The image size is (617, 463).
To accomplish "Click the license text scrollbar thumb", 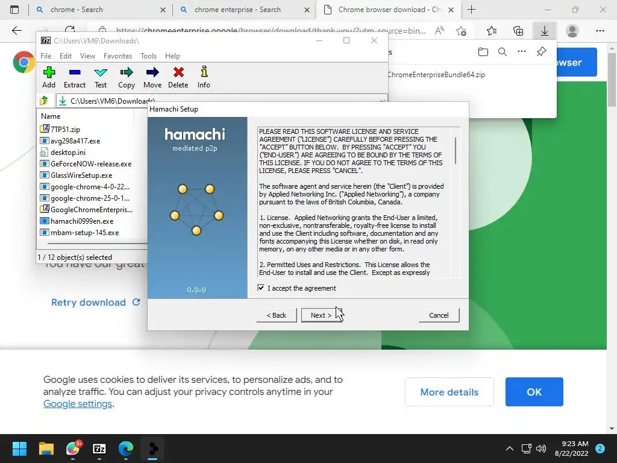I will coord(456,150).
